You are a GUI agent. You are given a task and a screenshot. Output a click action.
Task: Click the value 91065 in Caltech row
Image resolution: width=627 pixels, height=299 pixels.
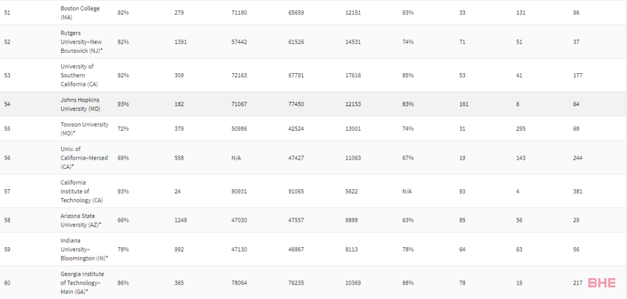(296, 191)
